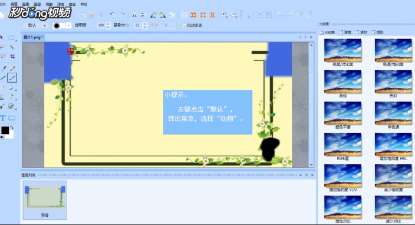Open the 默认 brush preset dropdown
The height and width of the screenshot is (225, 415).
tap(35, 25)
